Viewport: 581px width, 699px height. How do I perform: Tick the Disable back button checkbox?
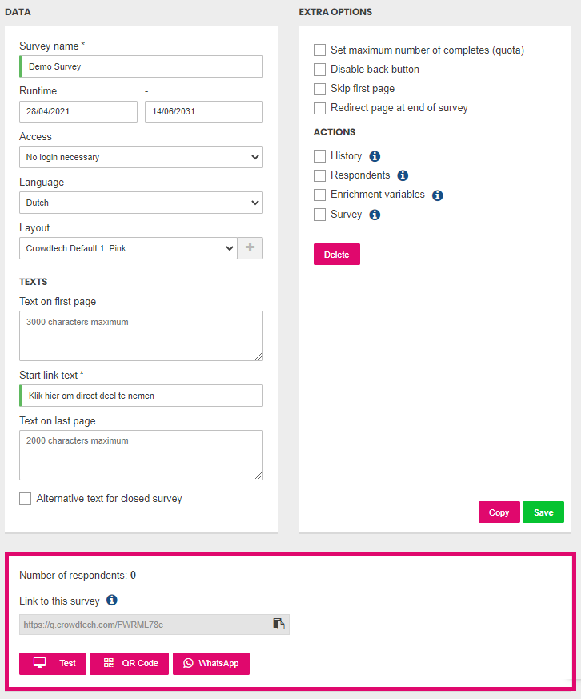[x=319, y=70]
